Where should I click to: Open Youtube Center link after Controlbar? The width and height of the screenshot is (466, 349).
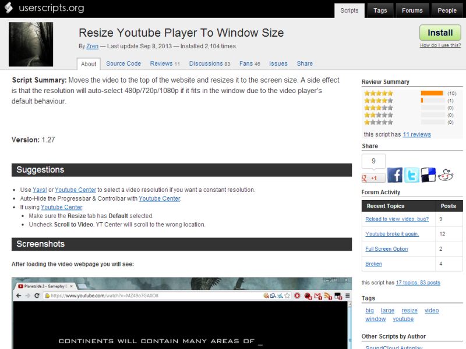coord(160,198)
